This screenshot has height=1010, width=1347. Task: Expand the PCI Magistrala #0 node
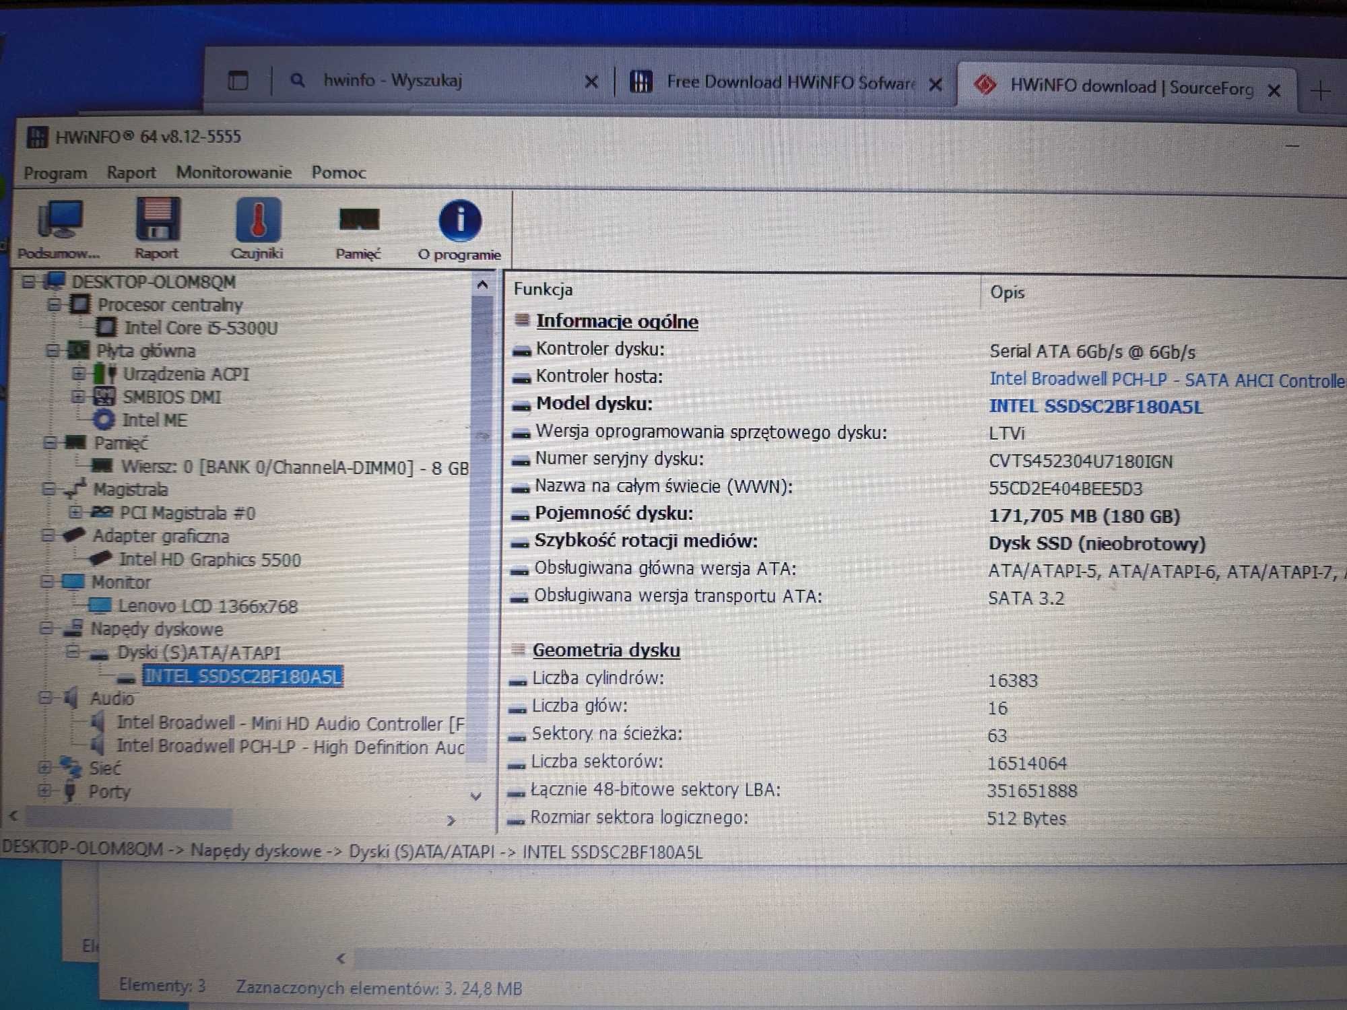point(75,512)
